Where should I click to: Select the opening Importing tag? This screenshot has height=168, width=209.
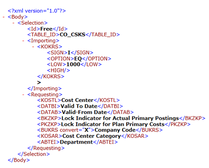(x=43, y=41)
